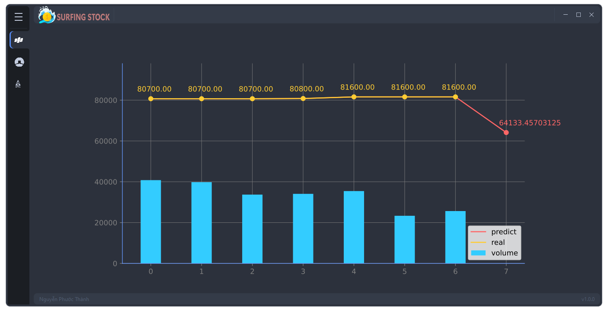Switch to the profile section tab
The width and height of the screenshot is (611, 314).
(18, 62)
